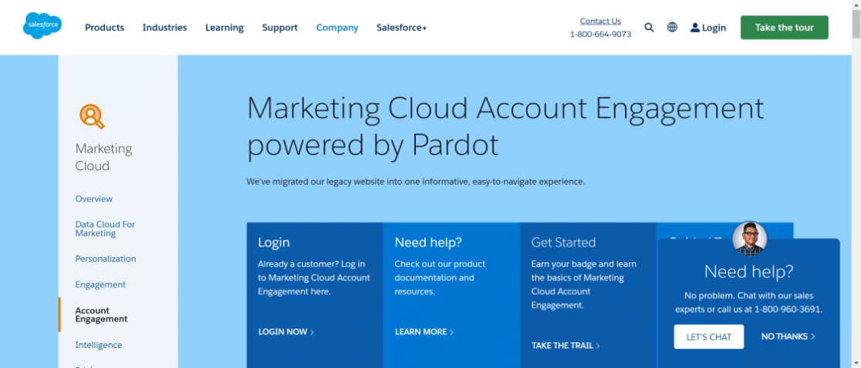Click the Contact Us link
Viewport: 861px width, 368px height.
tap(600, 22)
